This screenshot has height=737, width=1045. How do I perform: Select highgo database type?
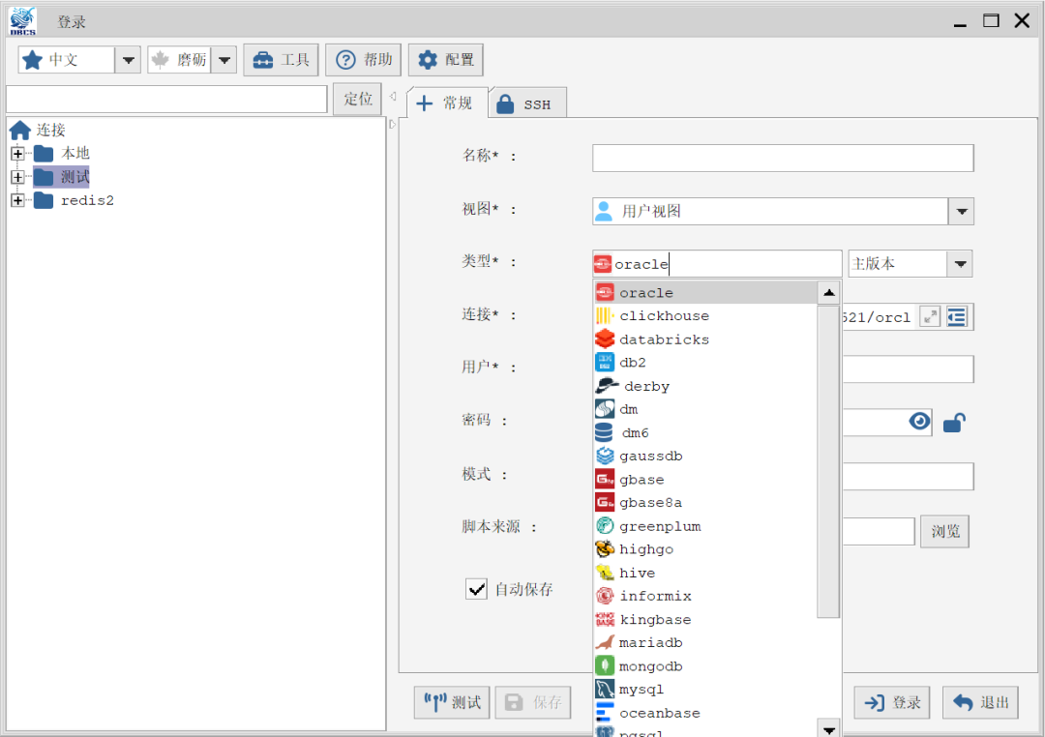[x=705, y=549]
